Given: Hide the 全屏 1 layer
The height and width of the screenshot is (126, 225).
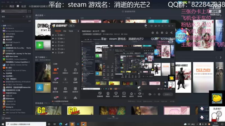Looking at the screenshot, I should point(53,53).
